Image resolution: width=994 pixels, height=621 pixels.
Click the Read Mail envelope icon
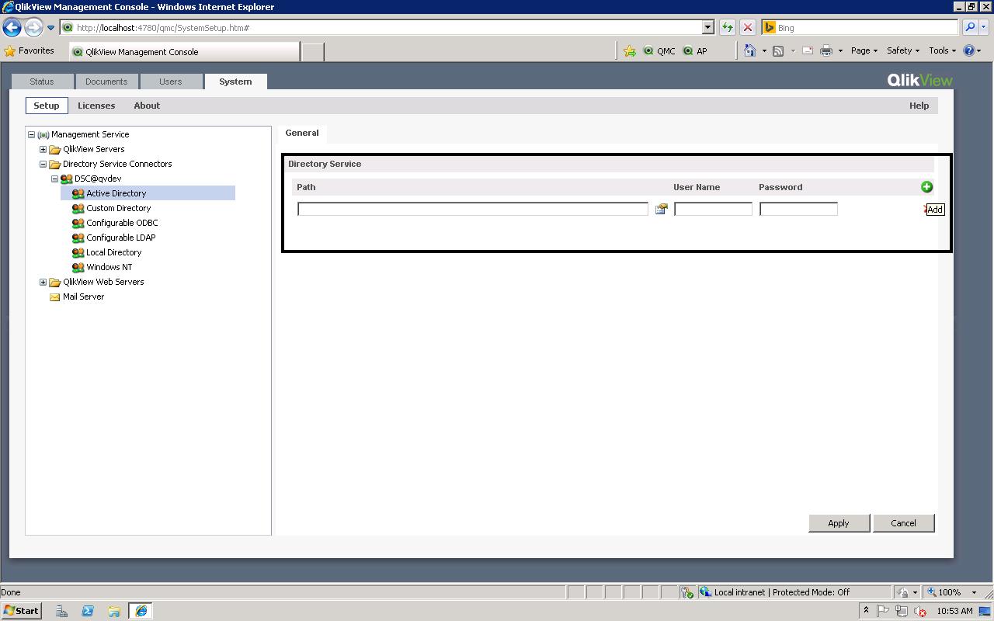808,51
